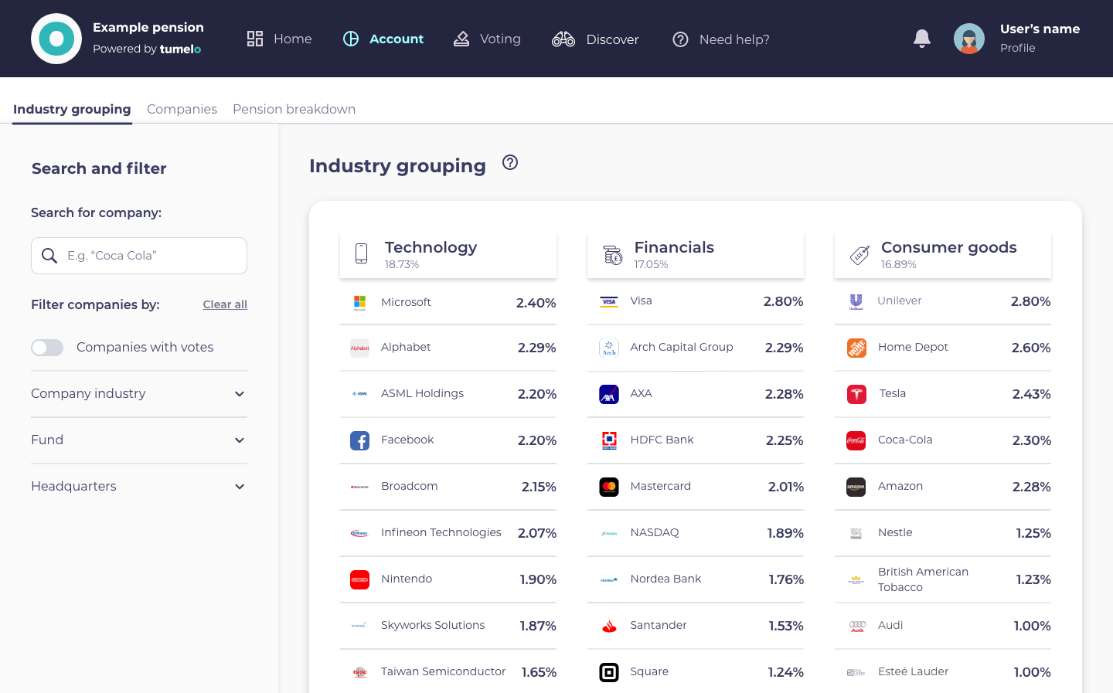Screen dimensions: 1113x693
Task: Click the Tesla 2.43% value
Action: click(1031, 394)
